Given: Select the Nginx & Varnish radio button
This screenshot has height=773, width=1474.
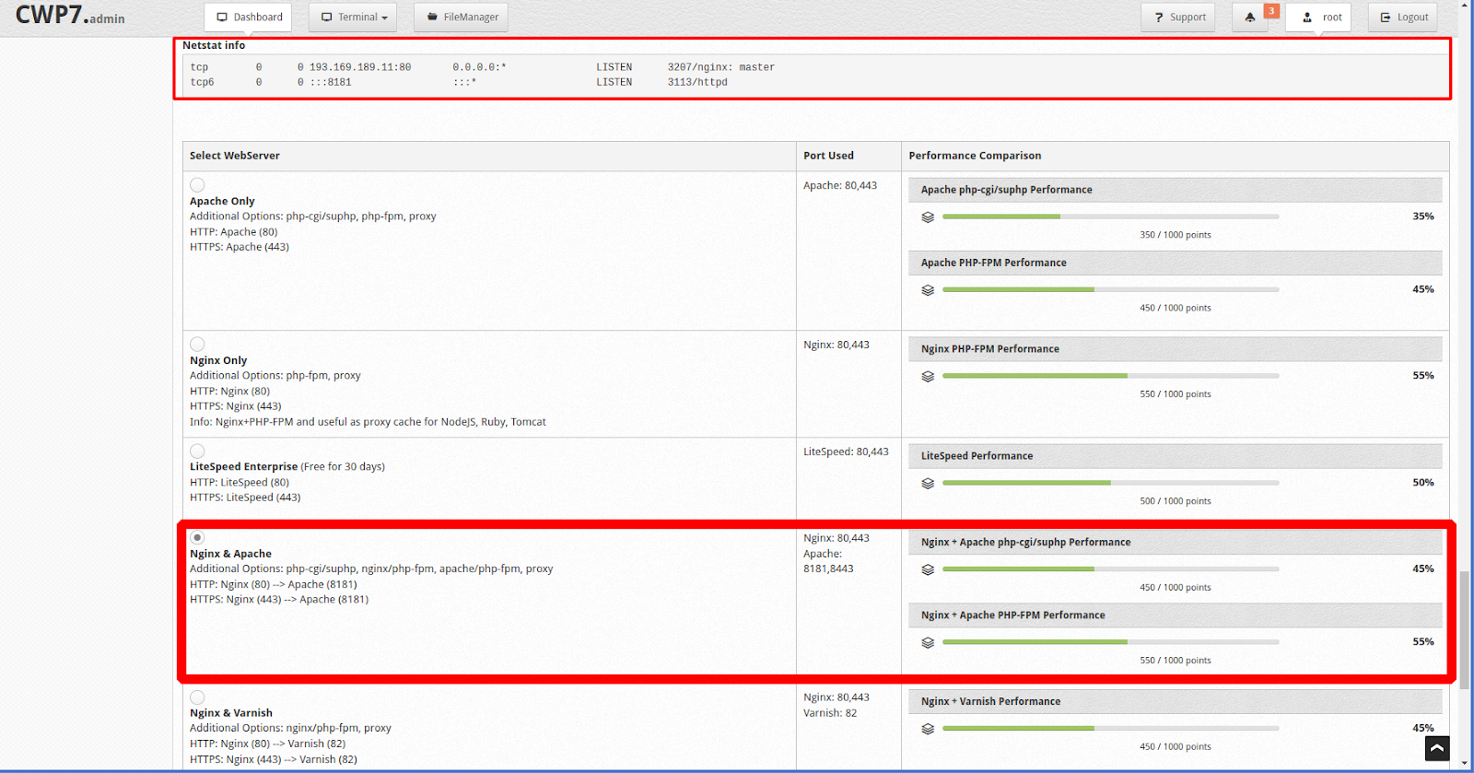Looking at the screenshot, I should 197,697.
